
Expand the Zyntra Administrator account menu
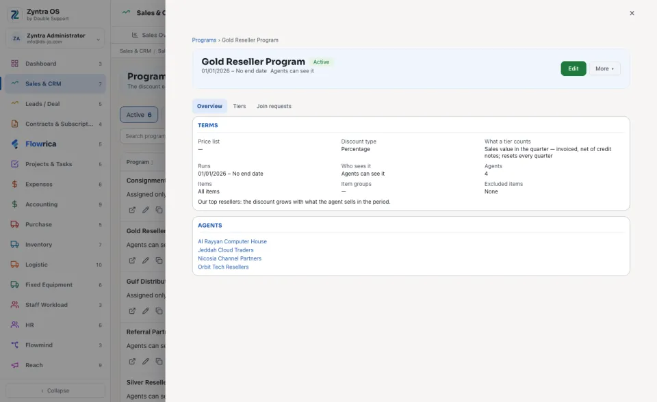[55, 38]
